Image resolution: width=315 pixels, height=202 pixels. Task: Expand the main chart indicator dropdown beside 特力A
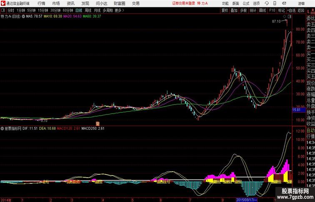23,17
